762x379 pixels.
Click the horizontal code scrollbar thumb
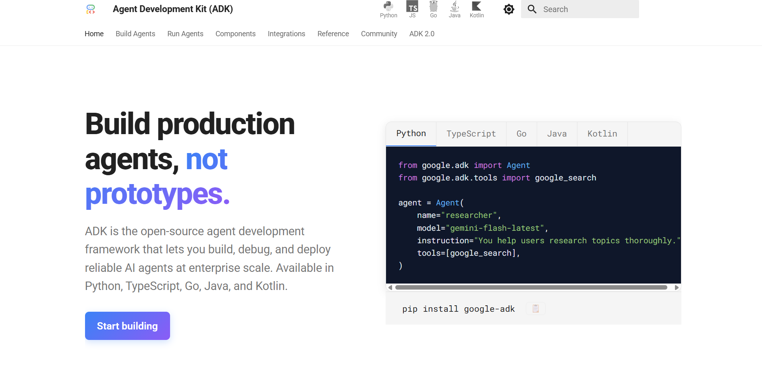(x=531, y=288)
